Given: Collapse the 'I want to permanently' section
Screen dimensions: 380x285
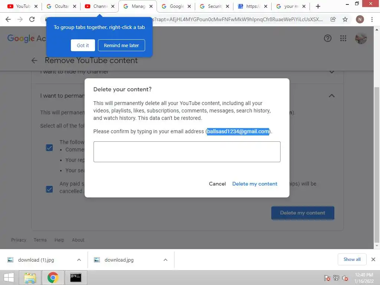Looking at the screenshot, I should pyautogui.click(x=332, y=96).
